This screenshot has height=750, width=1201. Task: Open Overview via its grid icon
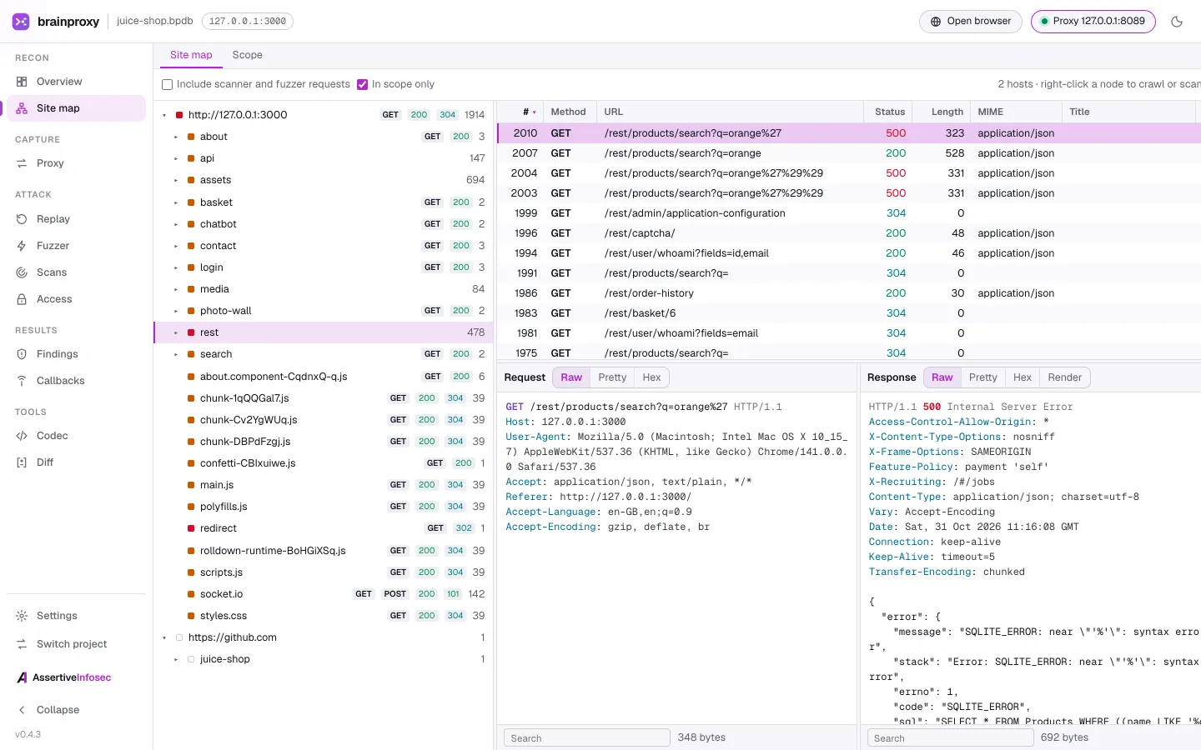point(22,82)
